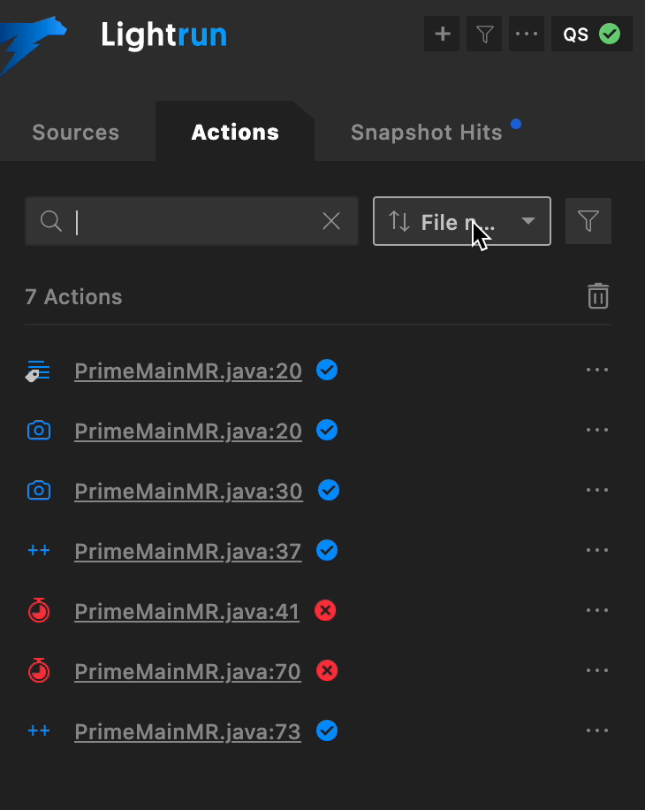645x810 pixels.
Task: Switch to the Snapshot Hits tab
Action: click(x=426, y=133)
